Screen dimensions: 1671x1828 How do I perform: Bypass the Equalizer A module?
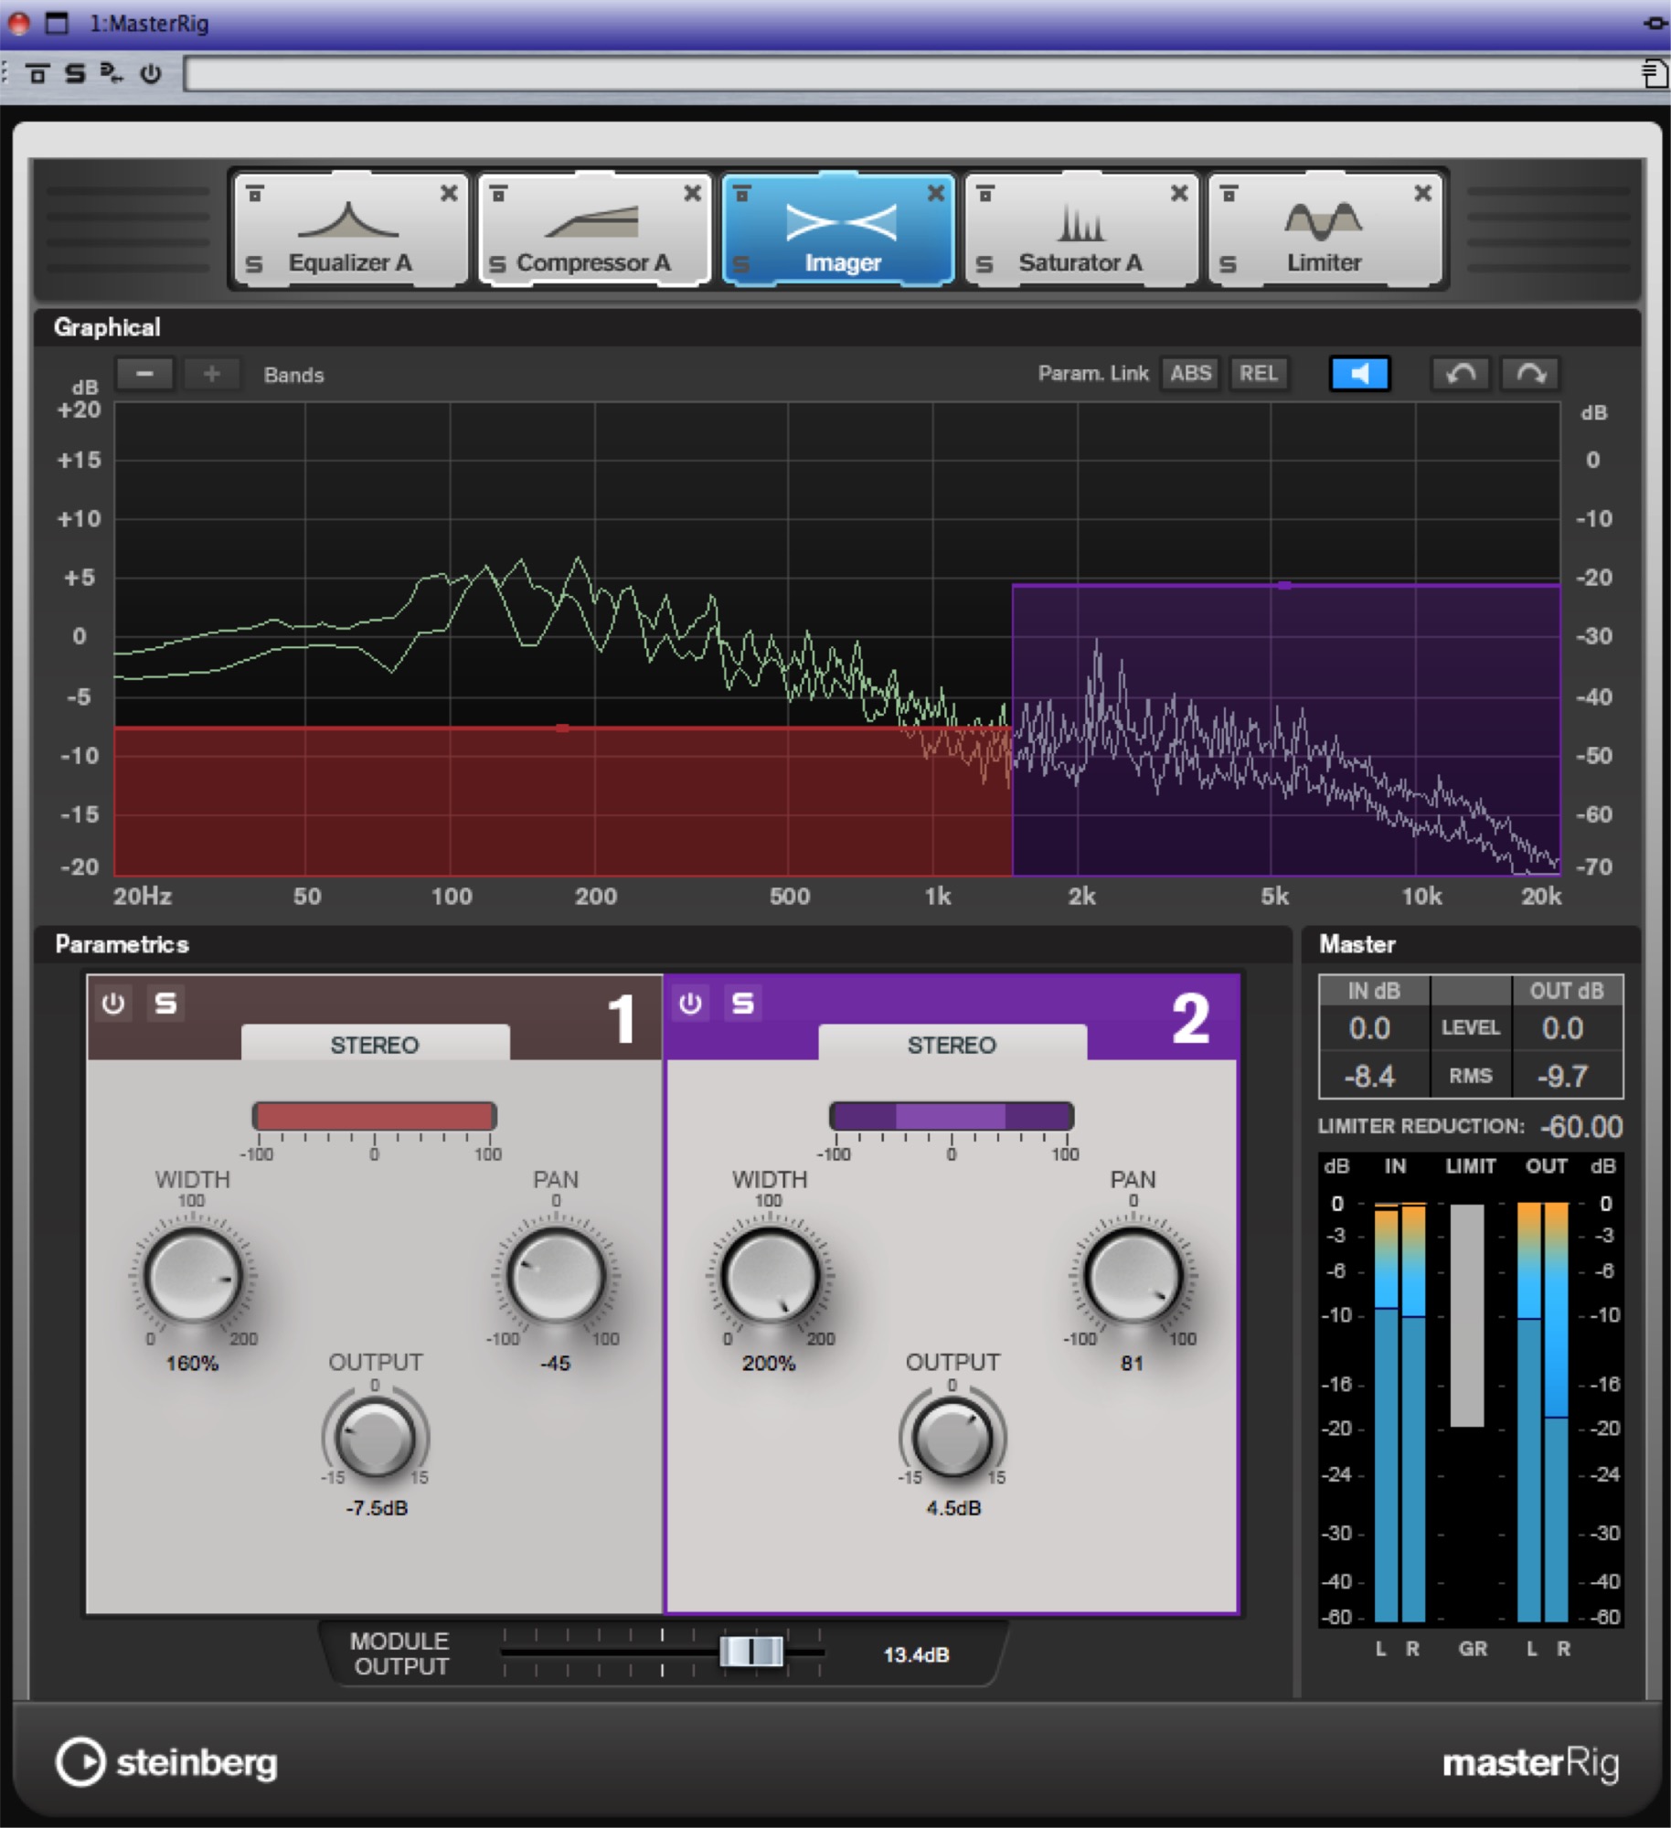[x=255, y=194]
